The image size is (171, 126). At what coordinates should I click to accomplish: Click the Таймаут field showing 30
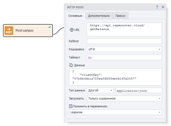pyautogui.click(x=124, y=58)
